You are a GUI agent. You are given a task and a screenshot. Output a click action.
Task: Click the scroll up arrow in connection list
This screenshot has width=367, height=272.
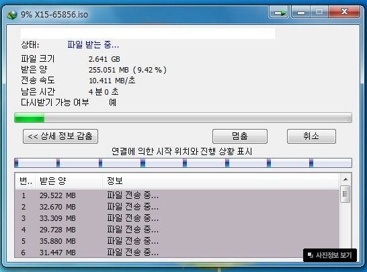click(x=345, y=179)
